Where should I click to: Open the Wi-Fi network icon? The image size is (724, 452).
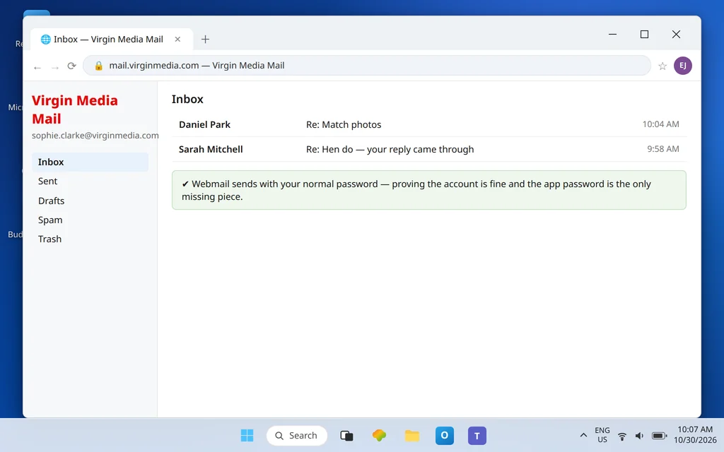[x=622, y=436]
